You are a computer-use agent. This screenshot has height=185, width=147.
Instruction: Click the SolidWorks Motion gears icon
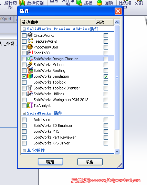(30, 65)
